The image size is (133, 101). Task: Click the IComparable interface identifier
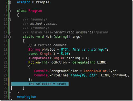[39, 58]
